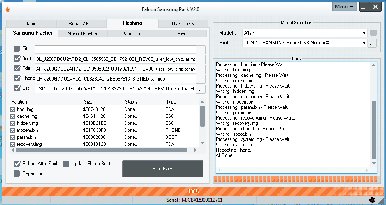Screen dimensions: 386x205
Task: Open port options ellipsis button
Action: click(372, 43)
